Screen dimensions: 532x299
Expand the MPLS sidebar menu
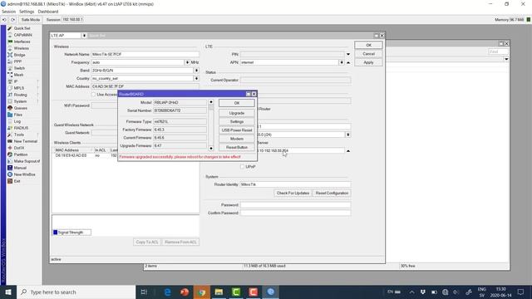[x=18, y=88]
